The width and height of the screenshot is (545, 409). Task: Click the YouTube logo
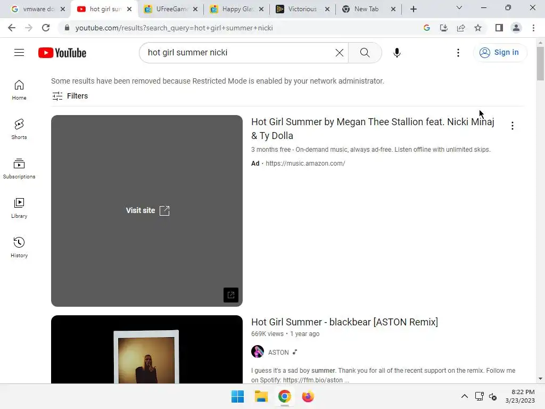click(x=62, y=53)
